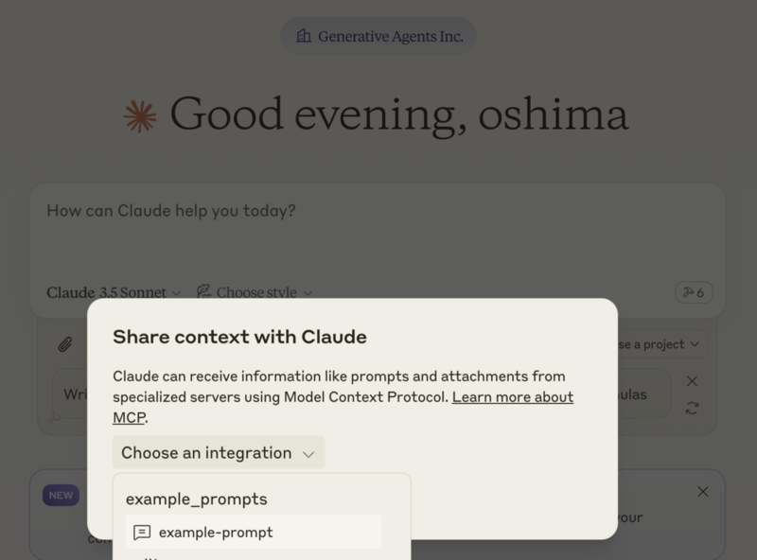Screen dimensions: 757x560
Task: Open the Choose style dropdown
Action: click(255, 292)
